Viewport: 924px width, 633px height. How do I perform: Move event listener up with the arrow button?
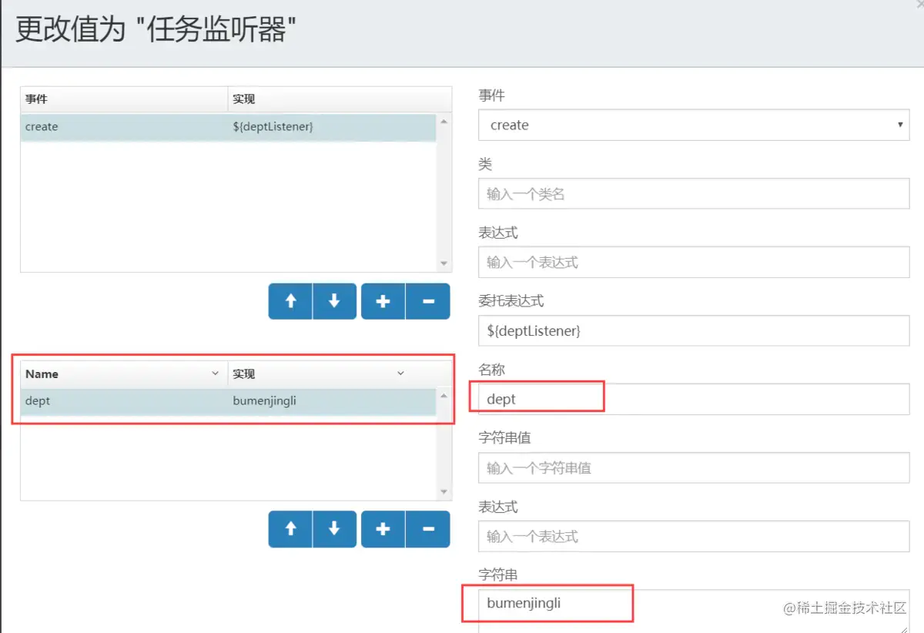(290, 301)
